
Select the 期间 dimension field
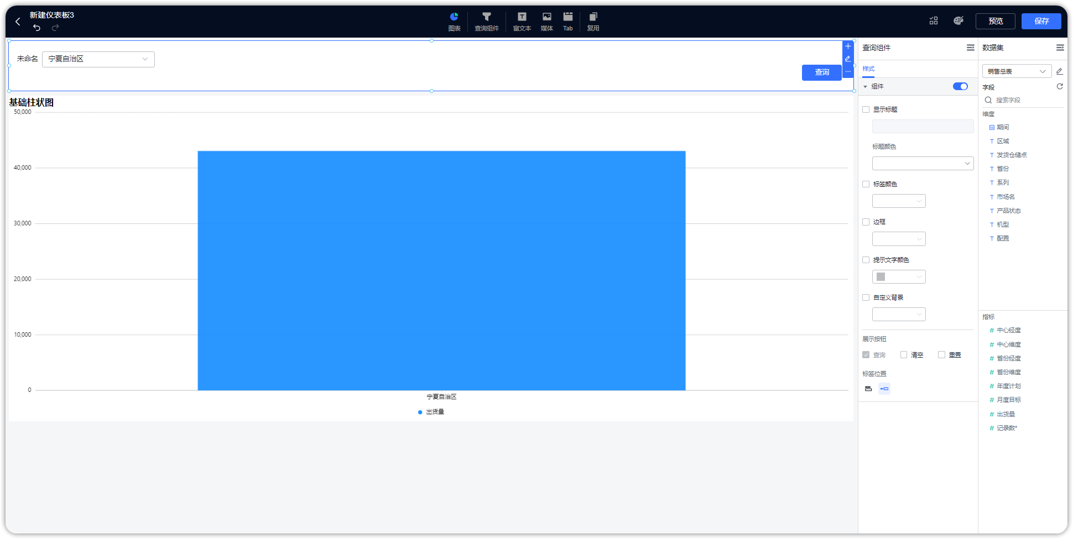(x=1003, y=127)
